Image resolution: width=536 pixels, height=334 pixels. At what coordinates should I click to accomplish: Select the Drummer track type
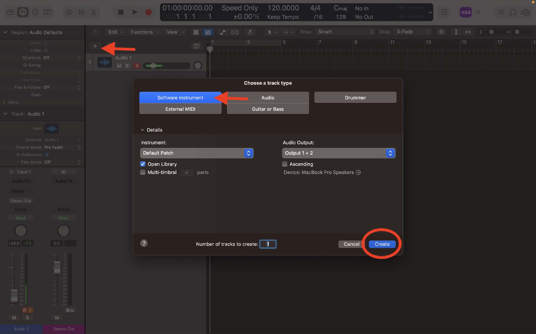[355, 98]
